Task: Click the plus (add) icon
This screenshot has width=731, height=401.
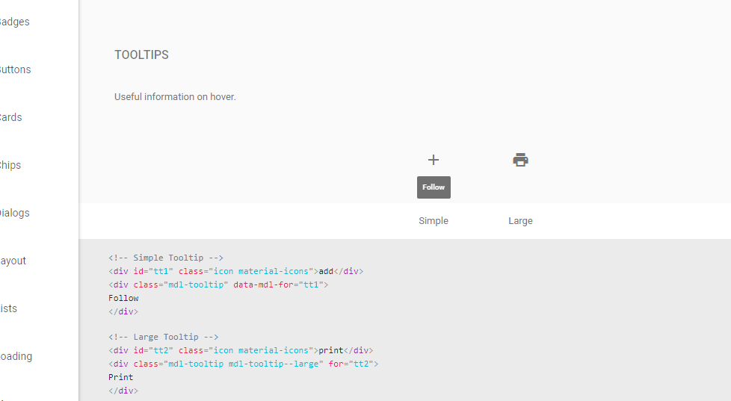Action: tap(434, 160)
